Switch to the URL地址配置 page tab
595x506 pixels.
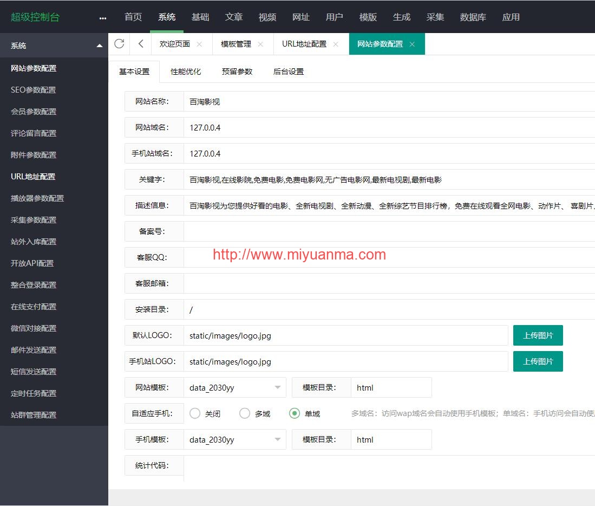[x=304, y=44]
